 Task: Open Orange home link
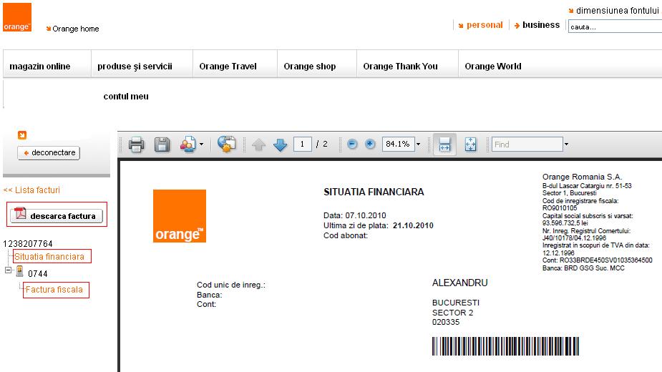click(76, 29)
